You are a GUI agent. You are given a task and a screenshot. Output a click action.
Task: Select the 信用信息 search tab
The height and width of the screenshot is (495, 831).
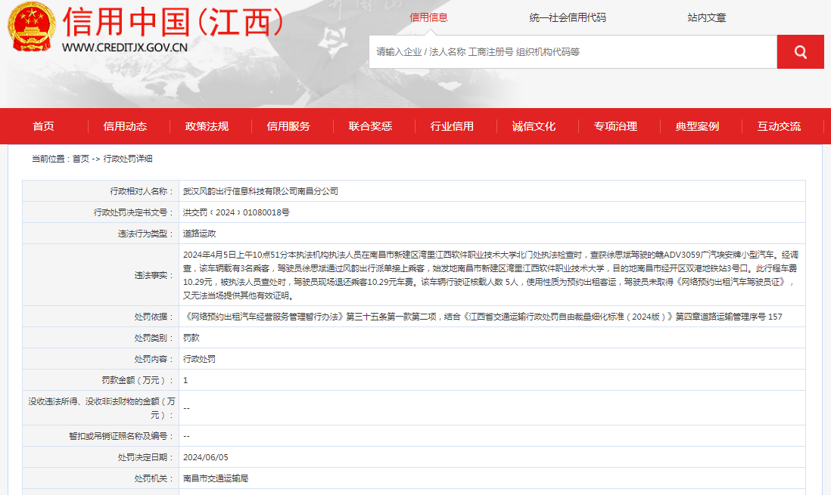(x=428, y=17)
